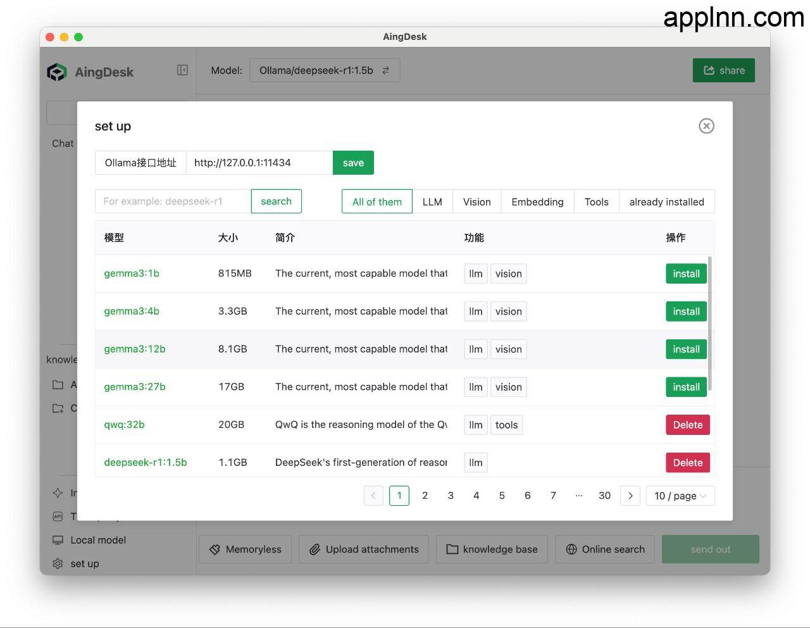Click the tools tag on qwq:32b row
Viewport: 810px width, 628px height.
(506, 425)
